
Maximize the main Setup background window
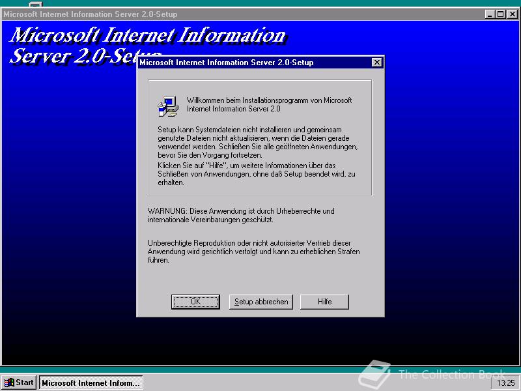(500, 14)
